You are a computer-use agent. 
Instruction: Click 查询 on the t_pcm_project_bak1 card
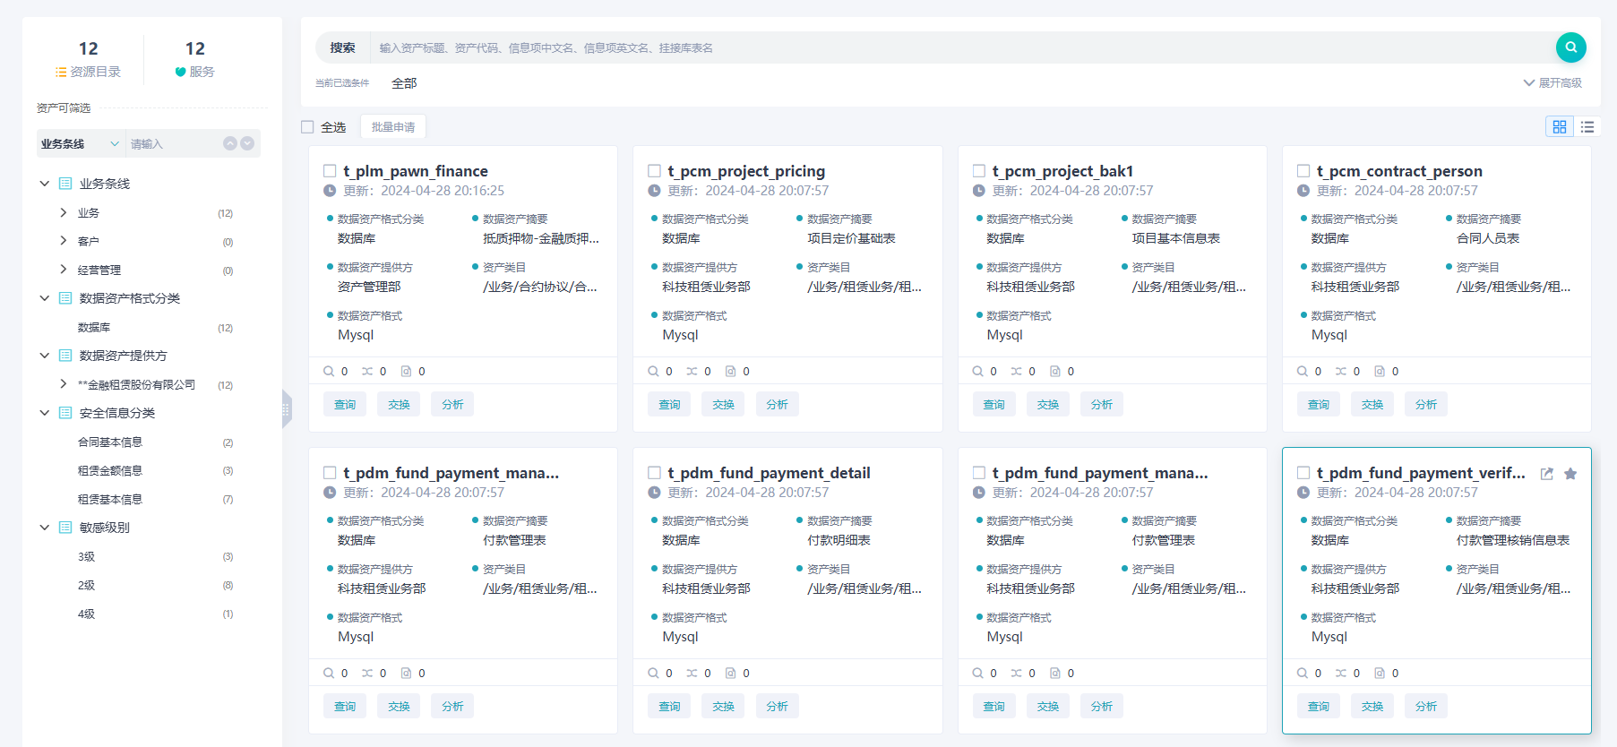[993, 405]
